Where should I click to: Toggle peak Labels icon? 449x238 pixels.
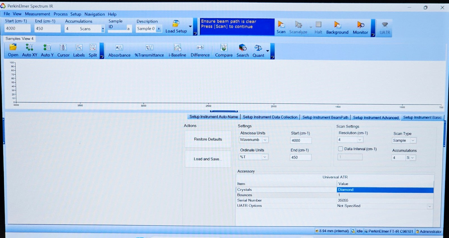click(79, 47)
